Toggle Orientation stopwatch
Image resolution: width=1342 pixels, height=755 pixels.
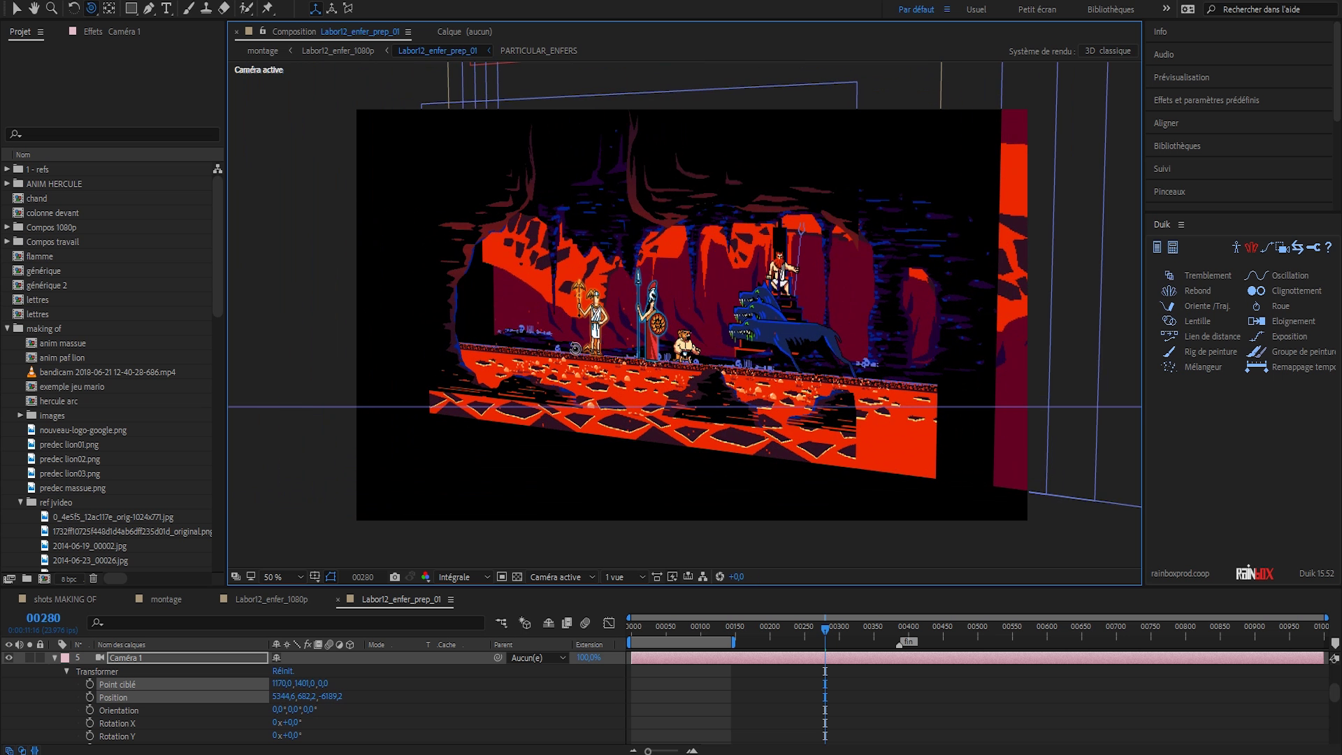coord(89,710)
